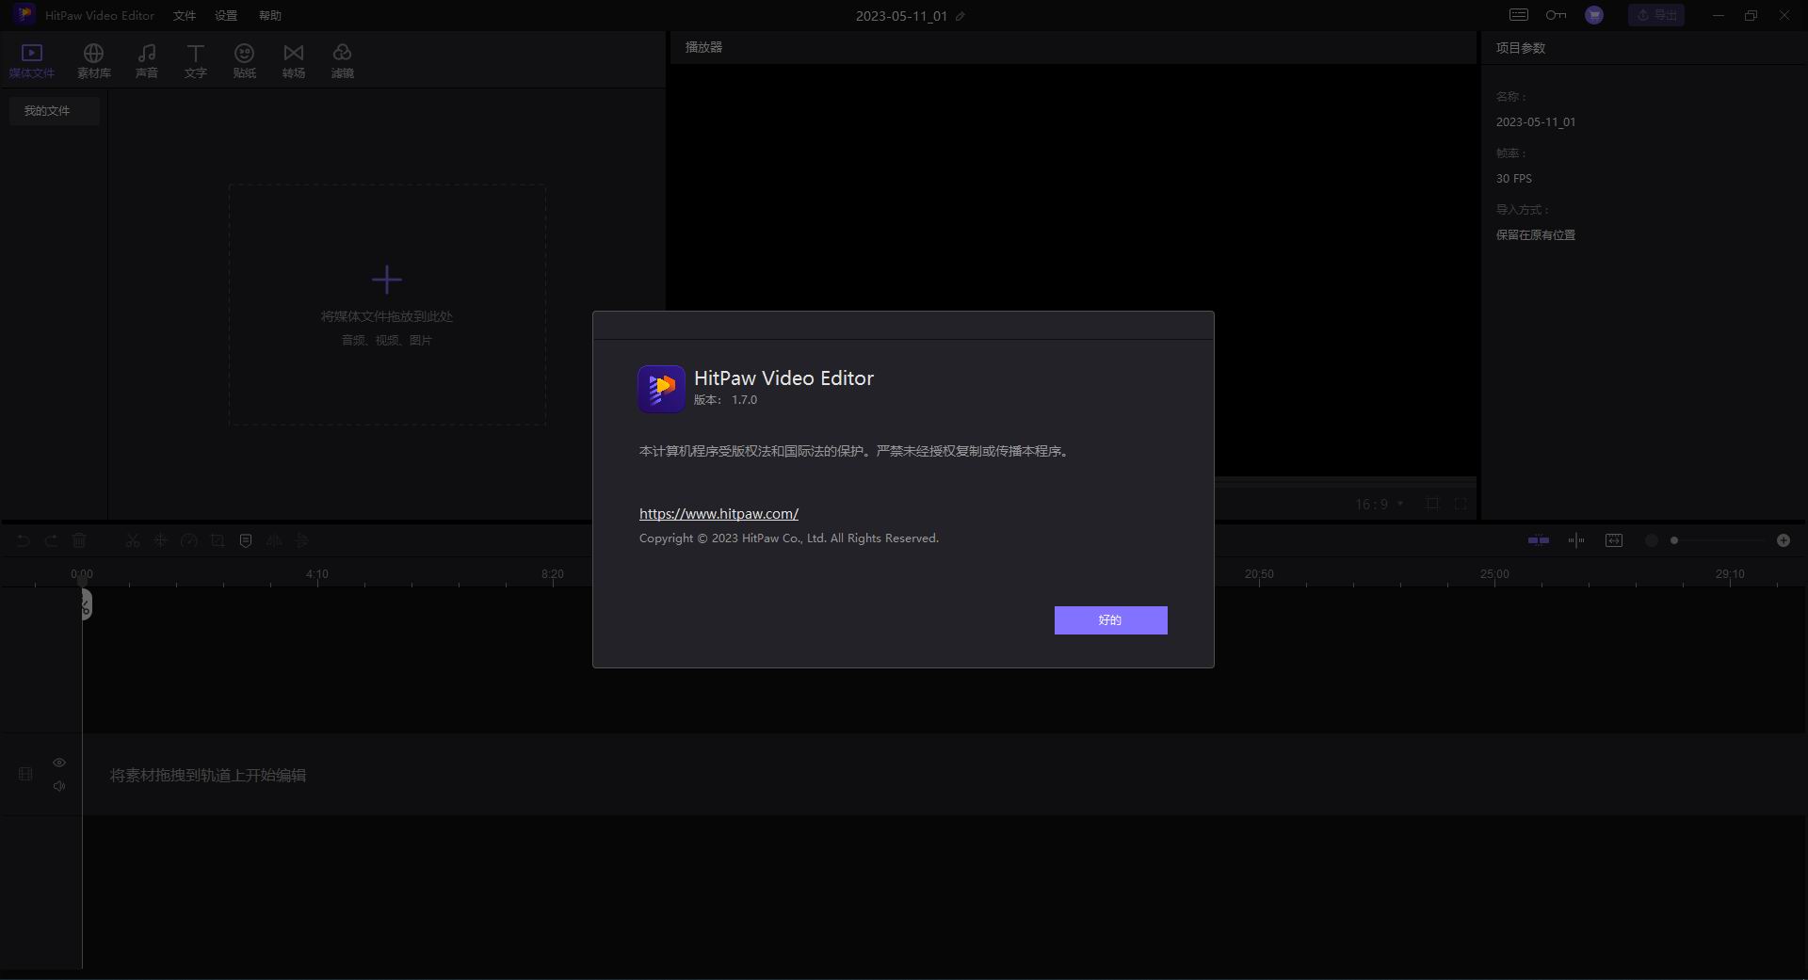Click the zoom in plus circle
This screenshot has height=980, width=1808.
pyautogui.click(x=1784, y=540)
